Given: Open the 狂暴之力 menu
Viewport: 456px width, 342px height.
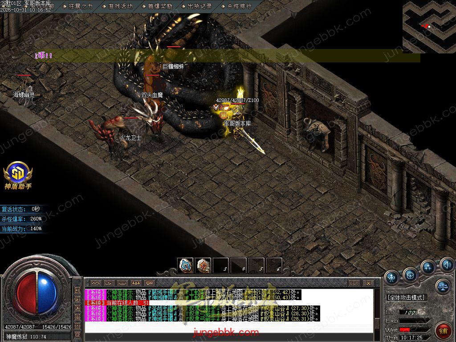Looking at the screenshot, I should [80, 6].
